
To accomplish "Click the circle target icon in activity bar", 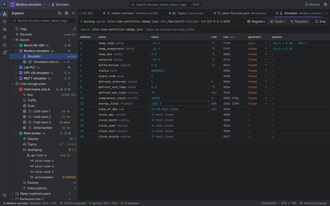I will coord(4,45).
